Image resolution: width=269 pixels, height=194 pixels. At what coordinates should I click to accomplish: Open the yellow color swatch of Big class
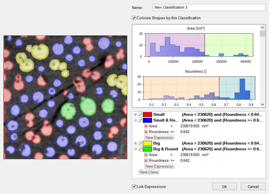(148, 143)
